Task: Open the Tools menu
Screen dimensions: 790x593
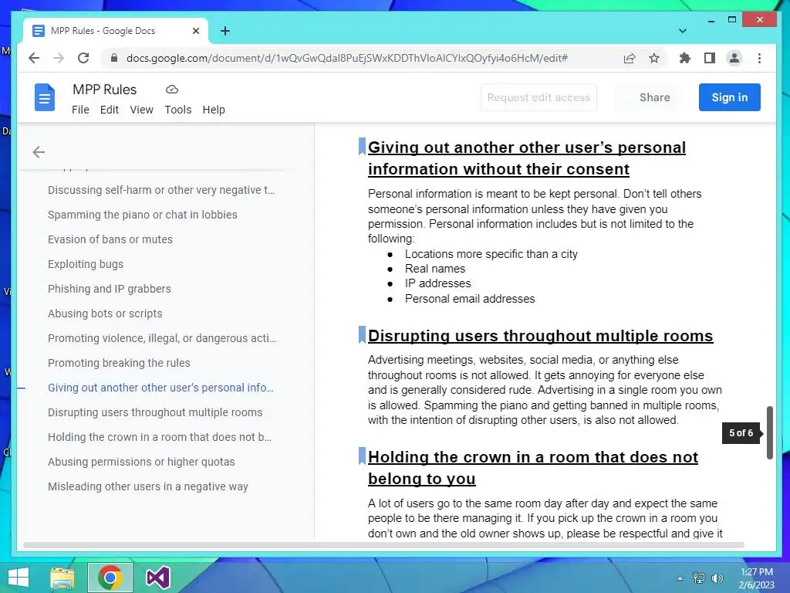Action: pos(178,110)
